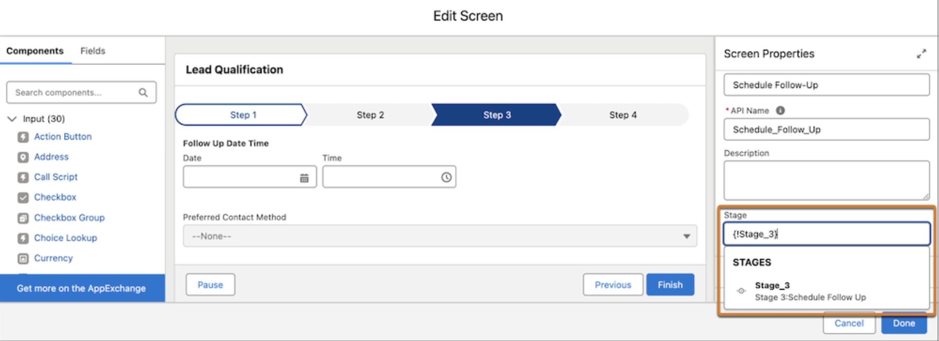Select Step 3 in the progress indicator
Image resolution: width=939 pixels, height=341 pixels.
(496, 115)
